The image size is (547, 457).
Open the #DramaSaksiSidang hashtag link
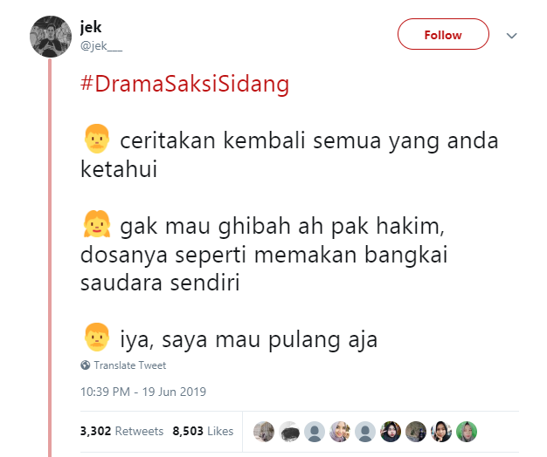coord(185,84)
